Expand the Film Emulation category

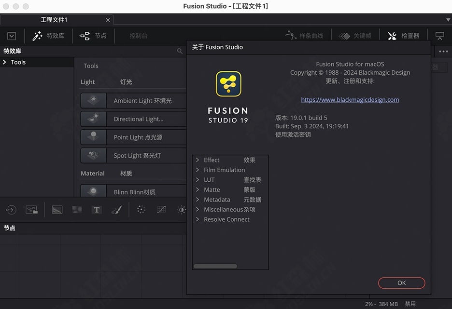(x=198, y=170)
